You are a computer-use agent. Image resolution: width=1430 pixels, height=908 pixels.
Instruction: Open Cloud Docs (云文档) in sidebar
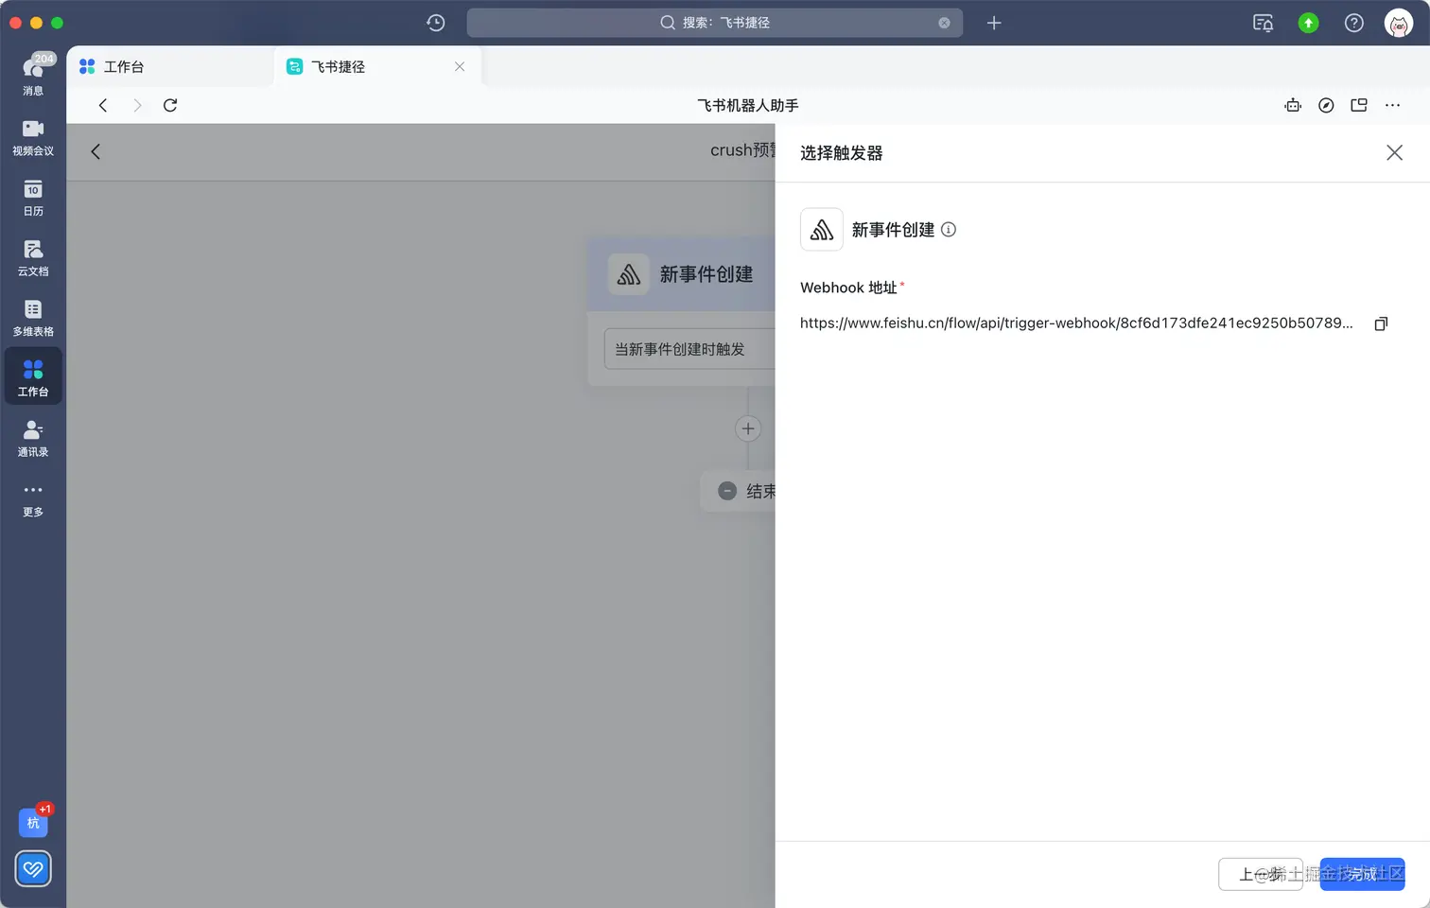[x=33, y=257]
